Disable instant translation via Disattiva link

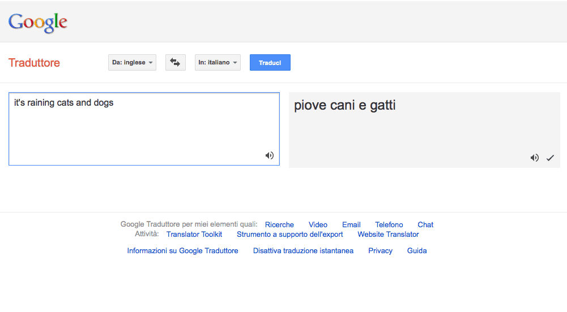point(303,251)
